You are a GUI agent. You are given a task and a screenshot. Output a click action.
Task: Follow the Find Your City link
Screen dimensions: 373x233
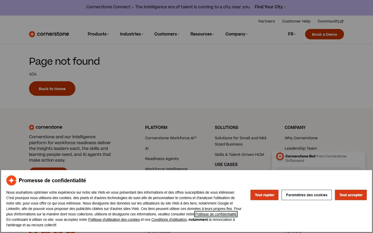(270, 7)
